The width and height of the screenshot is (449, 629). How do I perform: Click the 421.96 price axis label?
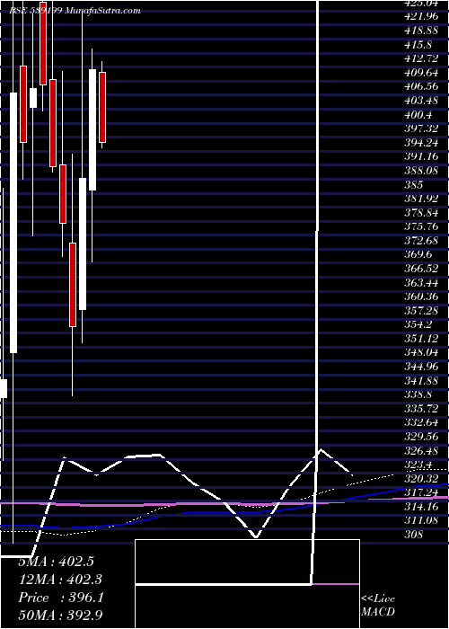420,17
